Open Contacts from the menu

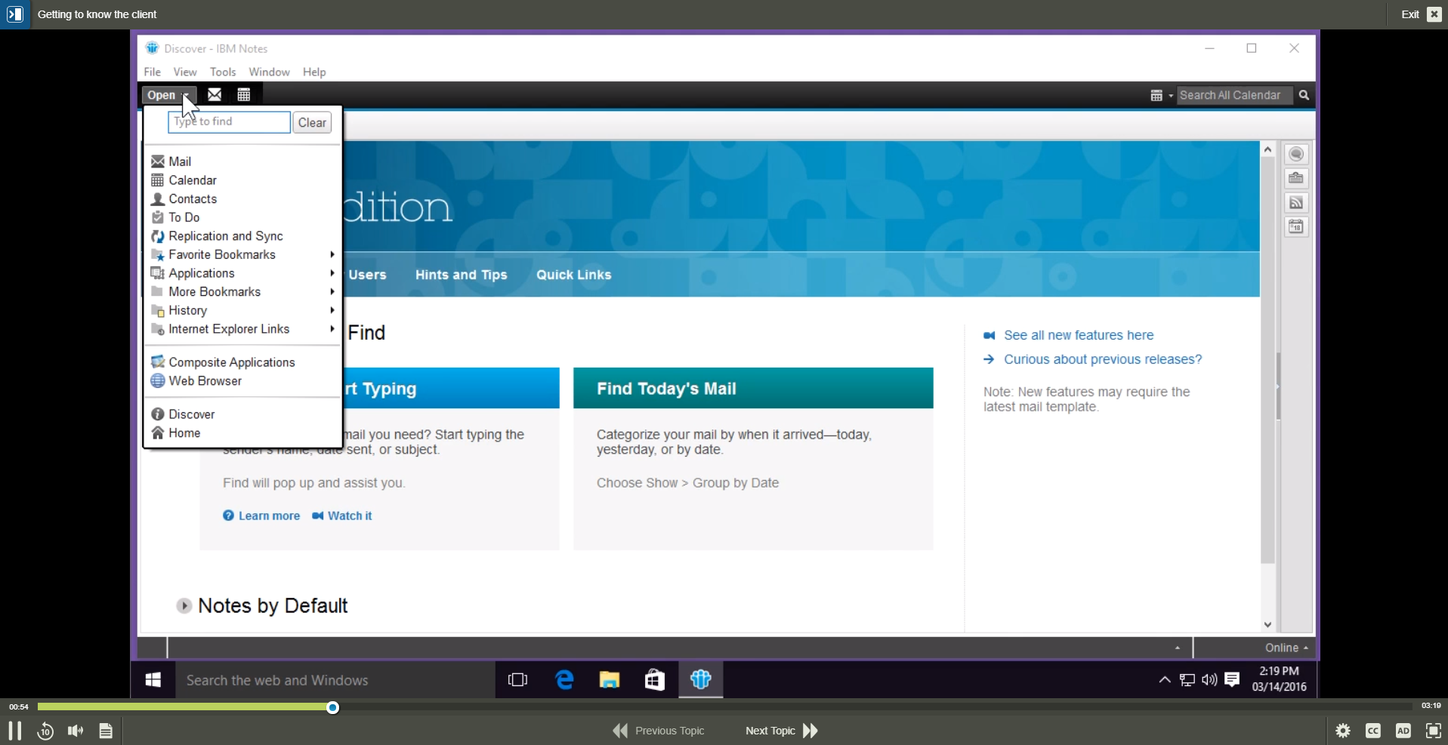click(x=192, y=199)
